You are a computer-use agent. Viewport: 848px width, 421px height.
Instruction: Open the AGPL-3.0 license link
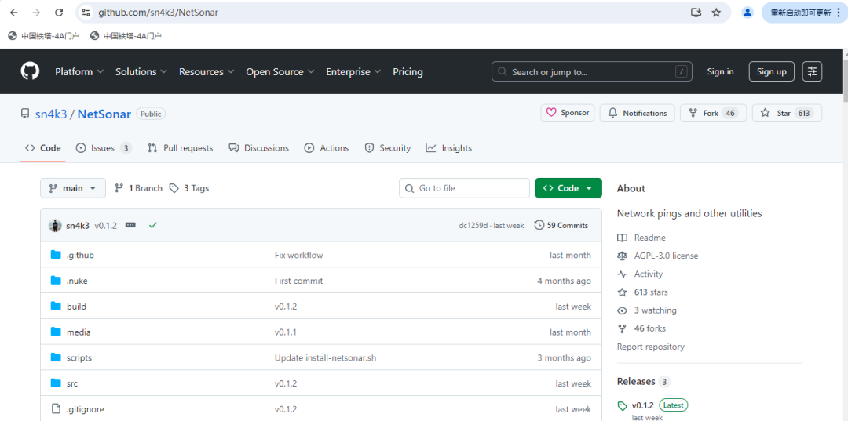click(658, 256)
